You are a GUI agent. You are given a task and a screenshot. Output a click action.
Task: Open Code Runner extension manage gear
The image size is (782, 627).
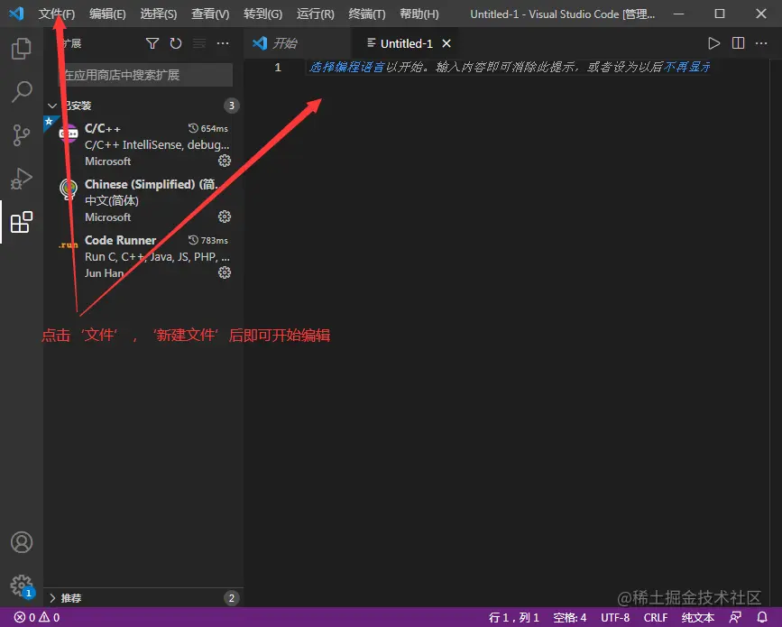tap(225, 272)
